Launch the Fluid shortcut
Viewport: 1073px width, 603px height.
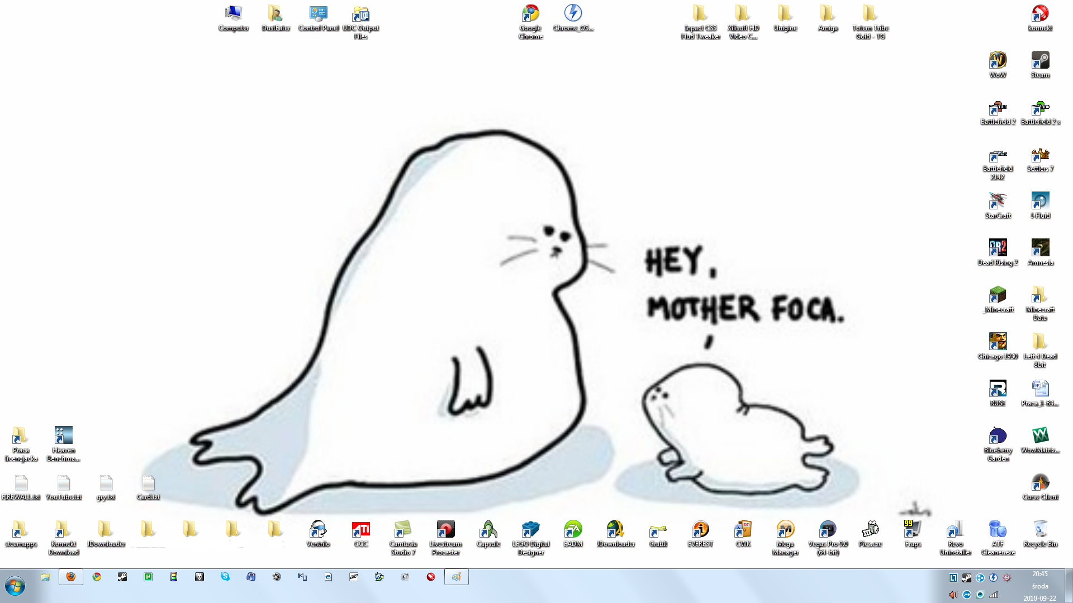pyautogui.click(x=1041, y=206)
